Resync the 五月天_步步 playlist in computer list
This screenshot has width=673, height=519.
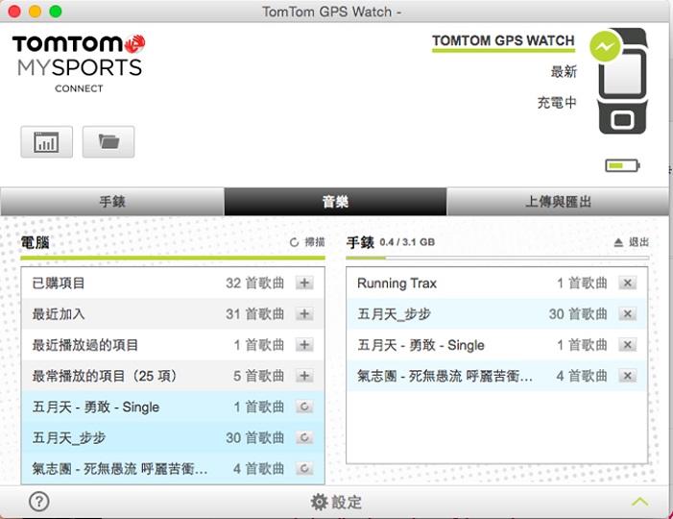pyautogui.click(x=304, y=437)
